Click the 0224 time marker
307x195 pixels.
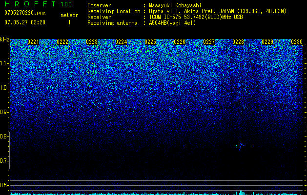point(121,42)
